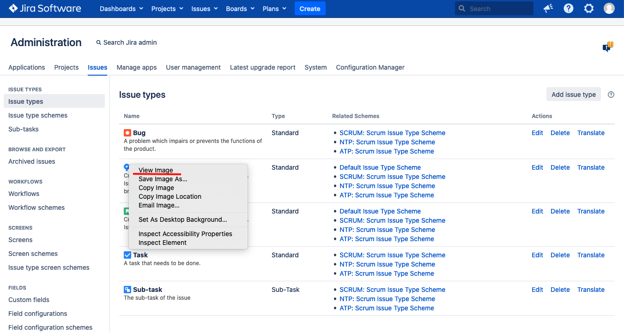Open Sub-task's NTP: Scrum Issue Type Scheme link
Screen dimensions: 624x332
[x=388, y=299]
